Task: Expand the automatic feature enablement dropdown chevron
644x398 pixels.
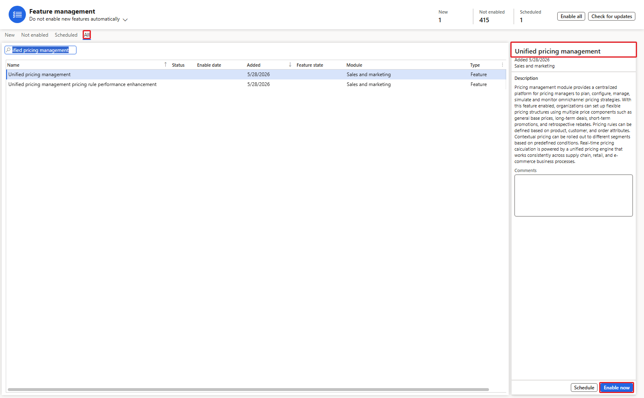Action: click(125, 19)
